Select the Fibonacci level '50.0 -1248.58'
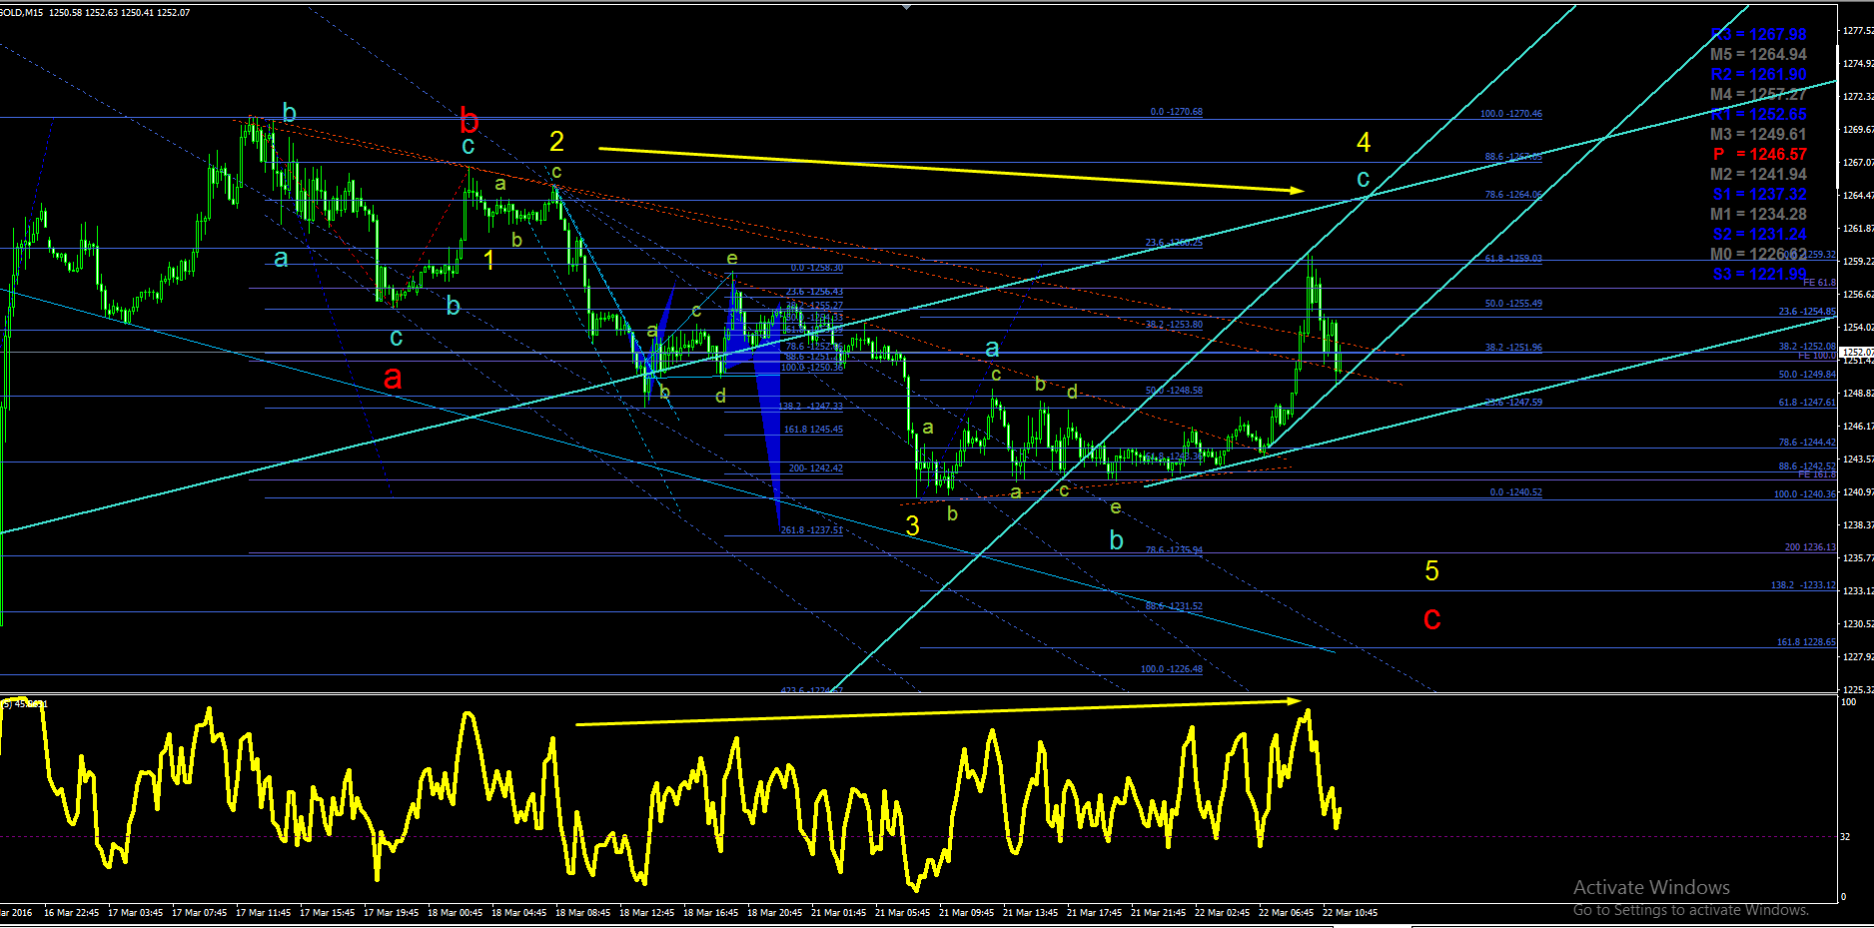Image resolution: width=1874 pixels, height=928 pixels. tap(1174, 391)
